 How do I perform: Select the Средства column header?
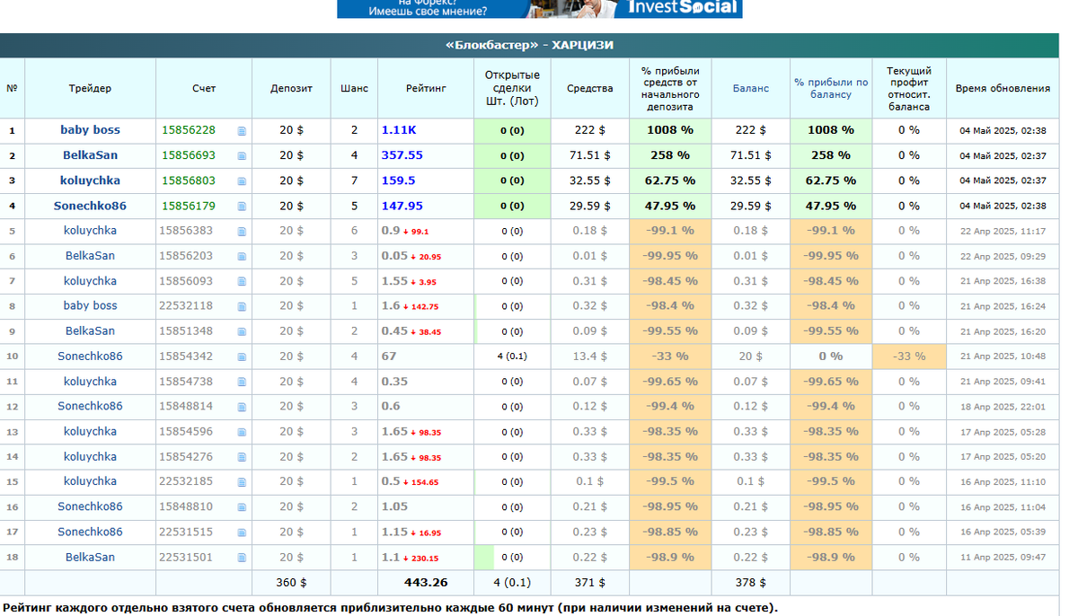590,89
